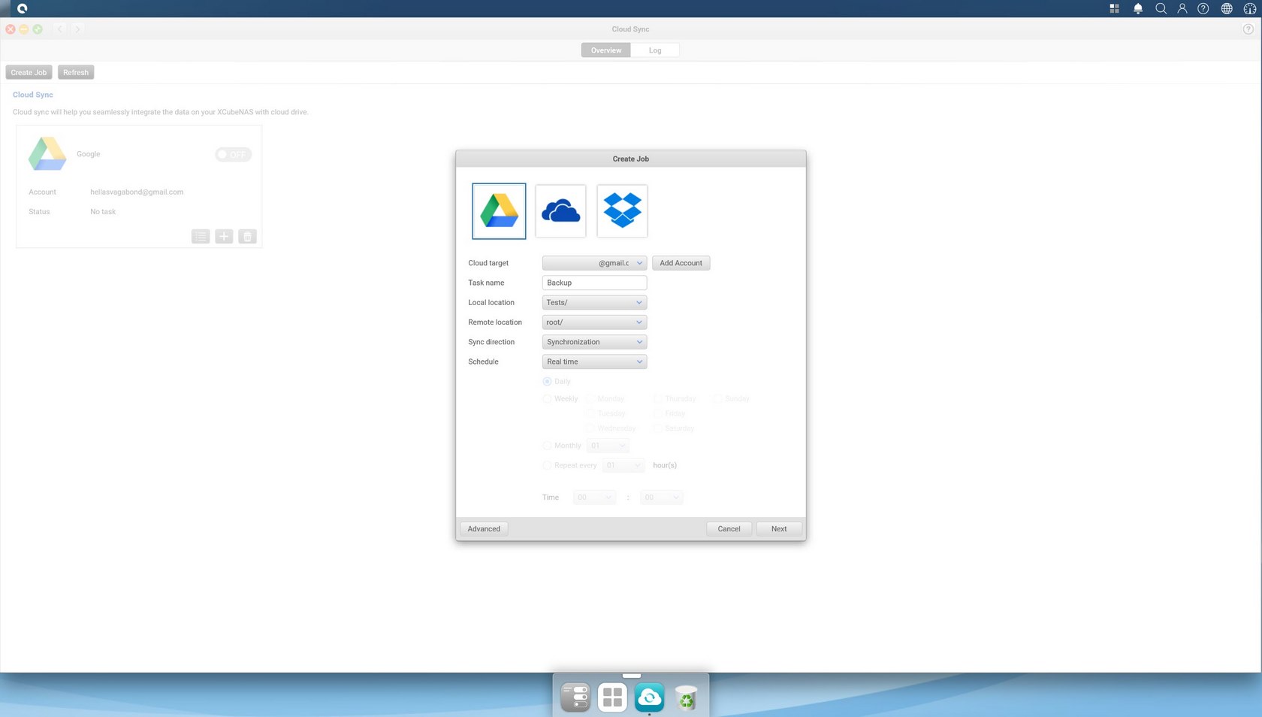The height and width of the screenshot is (717, 1262).
Task: Select the OneDrive cloud service icon
Action: pyautogui.click(x=560, y=211)
